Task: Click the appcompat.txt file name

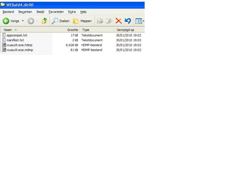Action: click(17, 35)
